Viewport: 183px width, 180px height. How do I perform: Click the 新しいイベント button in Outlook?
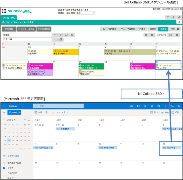coord(14,112)
